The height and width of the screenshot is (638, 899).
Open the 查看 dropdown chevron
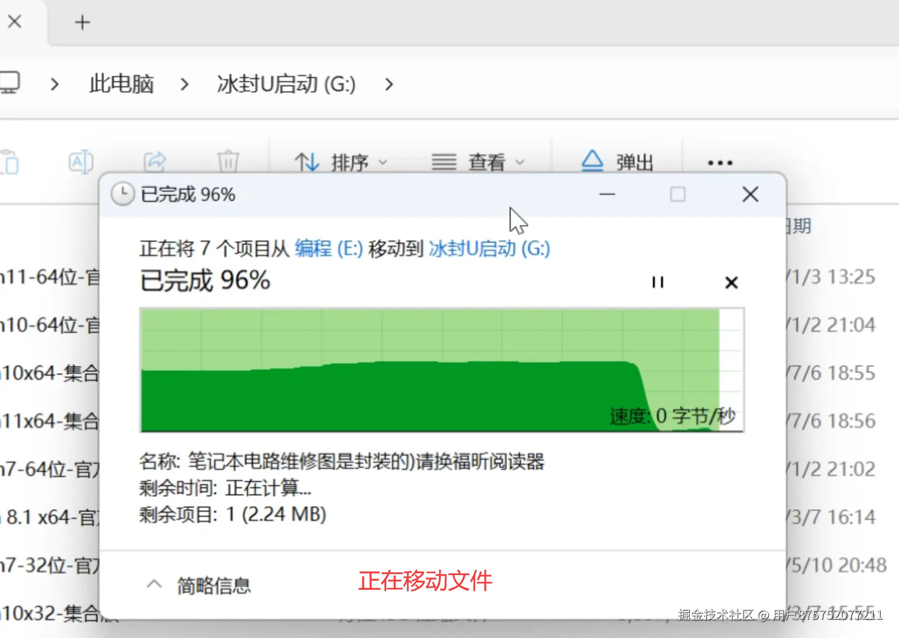pyautogui.click(x=519, y=162)
